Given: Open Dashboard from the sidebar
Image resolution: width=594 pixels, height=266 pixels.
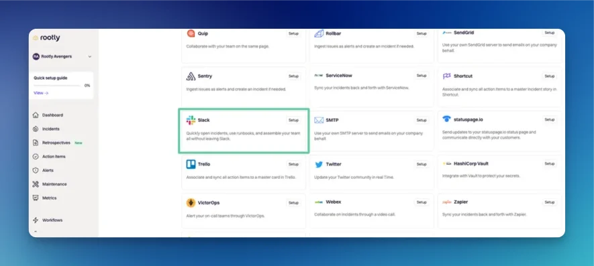Looking at the screenshot, I should tap(52, 115).
